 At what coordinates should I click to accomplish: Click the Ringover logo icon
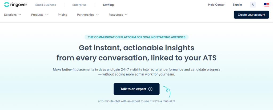pyautogui.click(x=7, y=5)
